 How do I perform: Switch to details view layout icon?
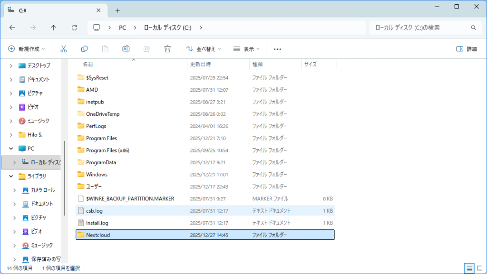click(x=469, y=268)
